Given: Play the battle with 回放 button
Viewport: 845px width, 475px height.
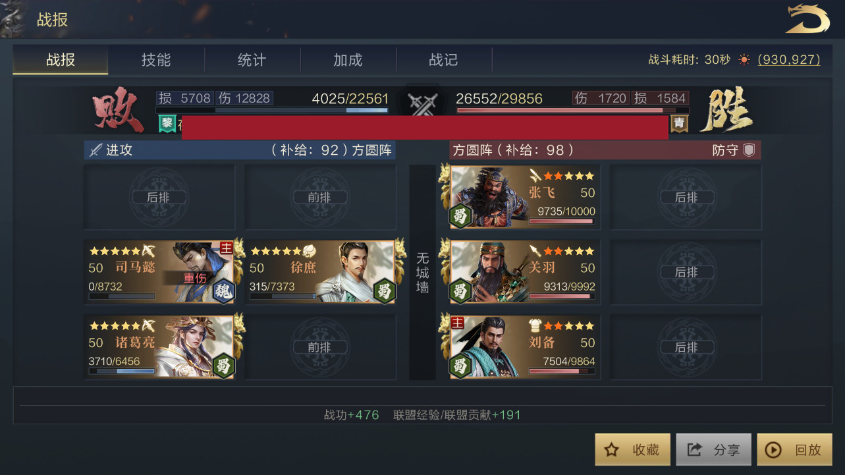Looking at the screenshot, I should pos(795,449).
